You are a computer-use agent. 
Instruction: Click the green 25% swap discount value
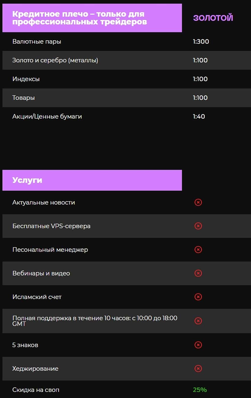click(200, 390)
